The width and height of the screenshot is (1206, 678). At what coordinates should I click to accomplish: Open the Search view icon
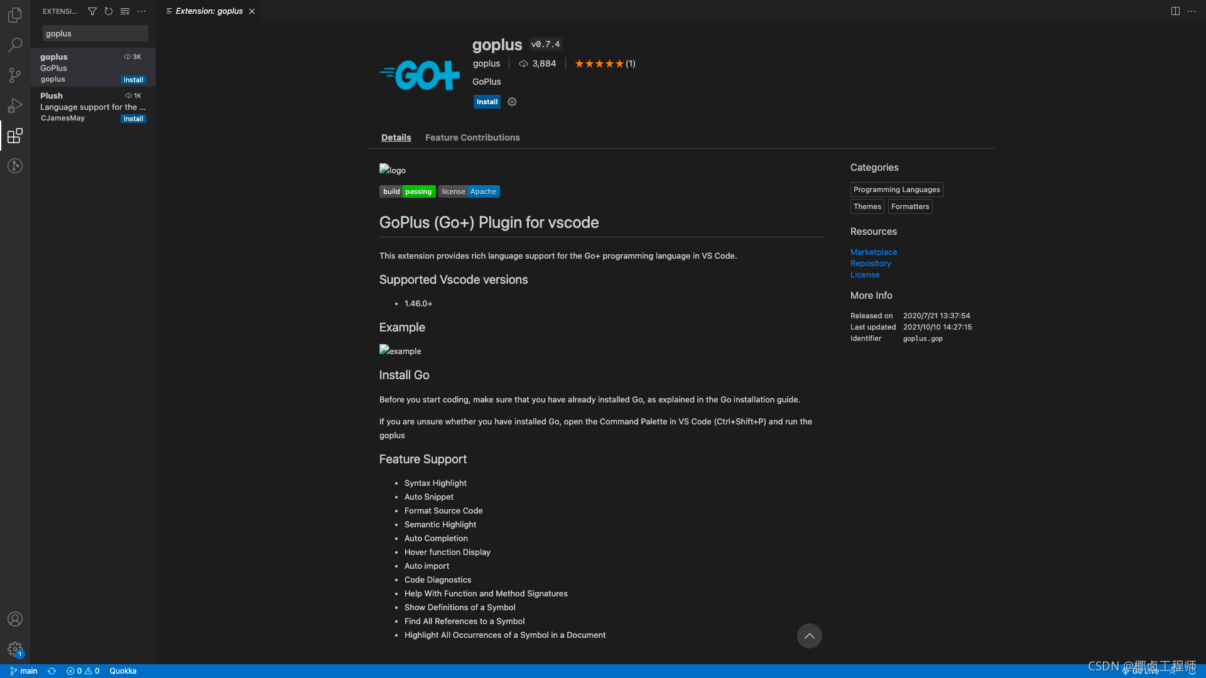pos(15,45)
